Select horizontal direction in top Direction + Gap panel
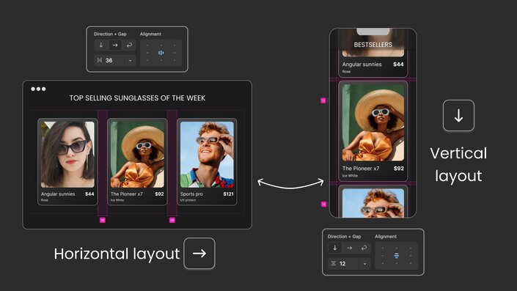This screenshot has width=517, height=291. point(115,45)
